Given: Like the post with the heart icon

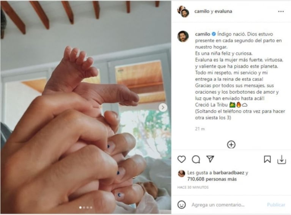Looking at the screenshot, I should 181,159.
